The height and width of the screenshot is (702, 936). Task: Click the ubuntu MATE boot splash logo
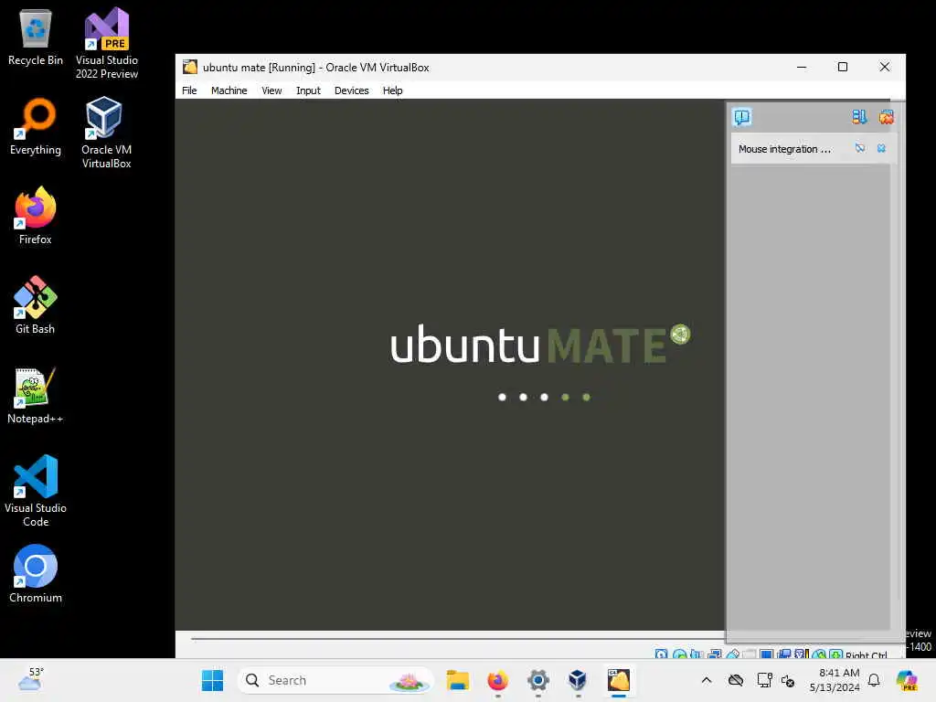tap(540, 345)
